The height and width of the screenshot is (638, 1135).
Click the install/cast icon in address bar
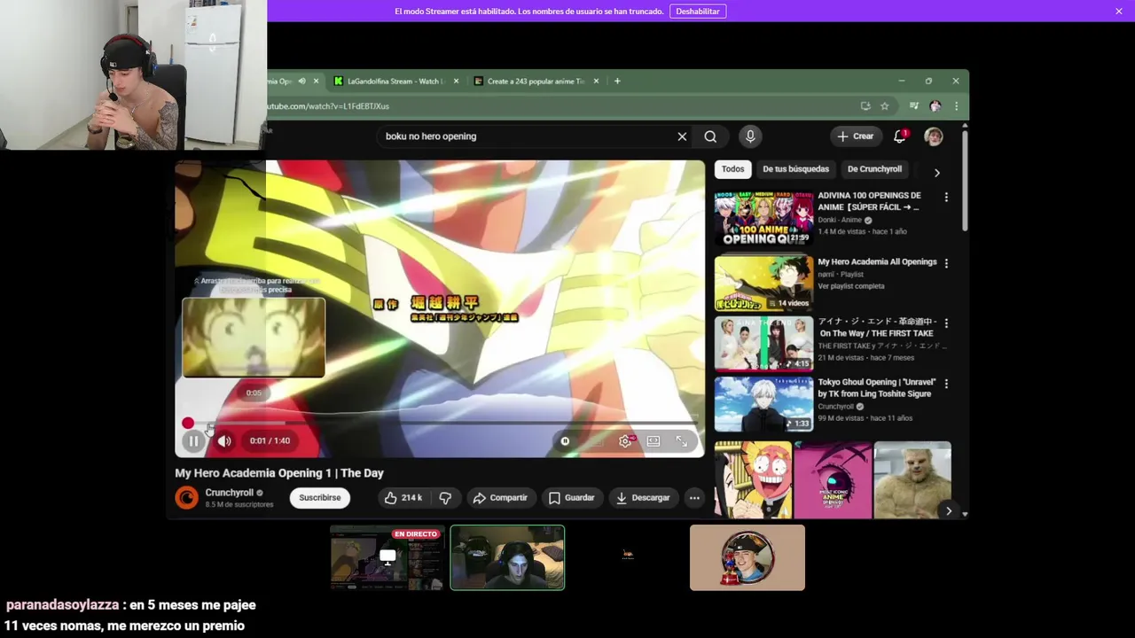point(865,106)
